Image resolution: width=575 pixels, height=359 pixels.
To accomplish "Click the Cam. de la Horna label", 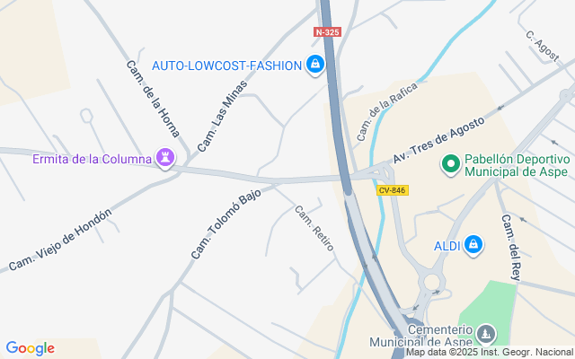I will (x=153, y=99).
